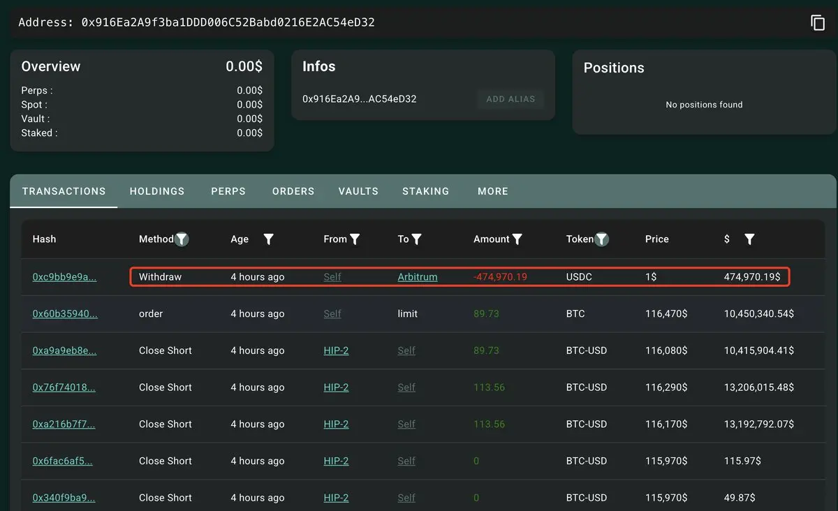Open HIP-2 link in 0xa9a9eb8e row
This screenshot has width=838, height=511.
[336, 351]
